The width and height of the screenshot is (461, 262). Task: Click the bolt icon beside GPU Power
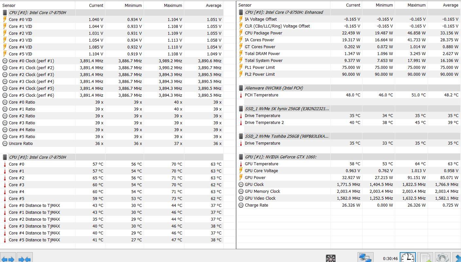241,177
